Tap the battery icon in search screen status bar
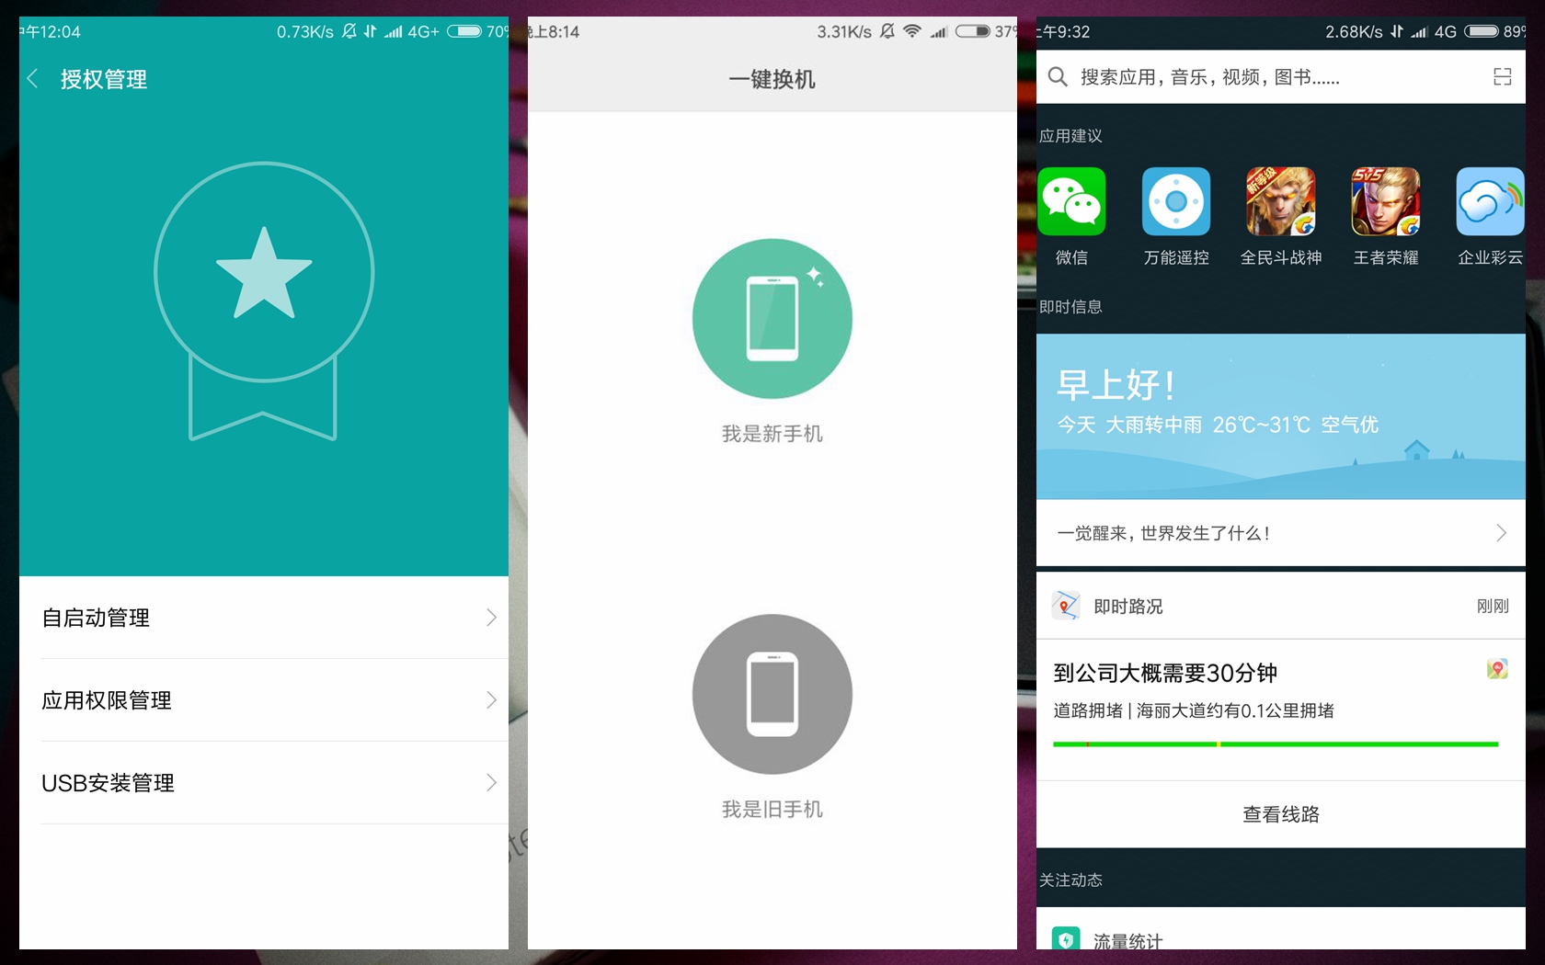Viewport: 1545px width, 965px height. click(1482, 31)
